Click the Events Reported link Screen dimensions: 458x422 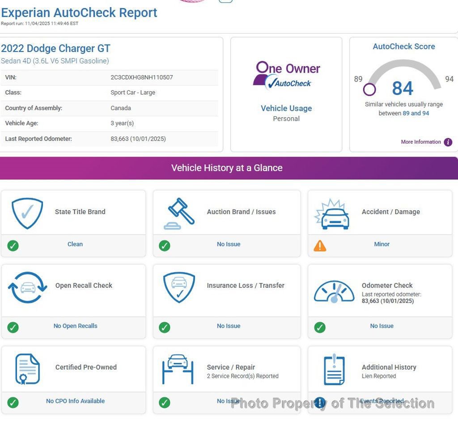click(x=382, y=401)
